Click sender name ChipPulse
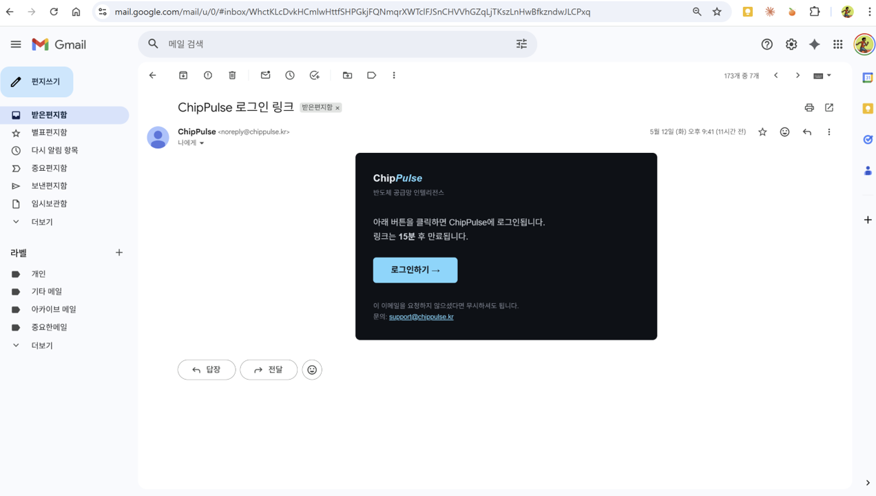Viewport: 876px width, 496px height. (197, 132)
